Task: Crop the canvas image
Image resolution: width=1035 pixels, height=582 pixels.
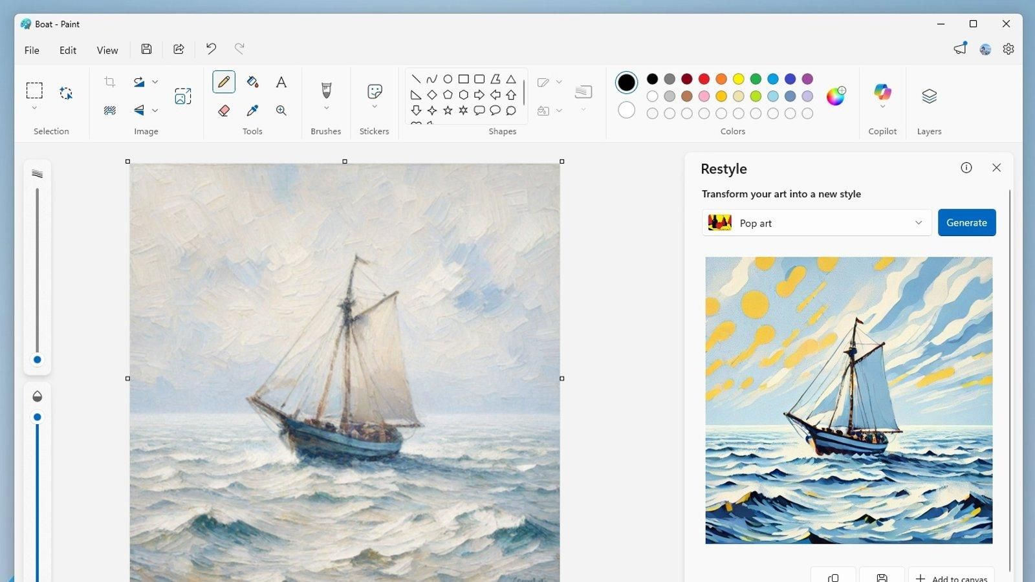Action: pyautogui.click(x=109, y=81)
